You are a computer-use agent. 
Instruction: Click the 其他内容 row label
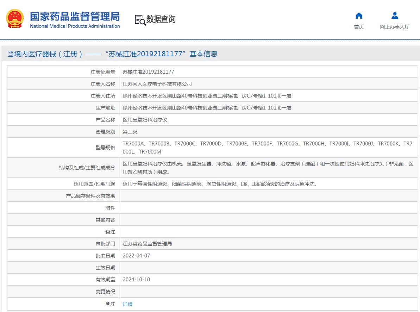105,220
